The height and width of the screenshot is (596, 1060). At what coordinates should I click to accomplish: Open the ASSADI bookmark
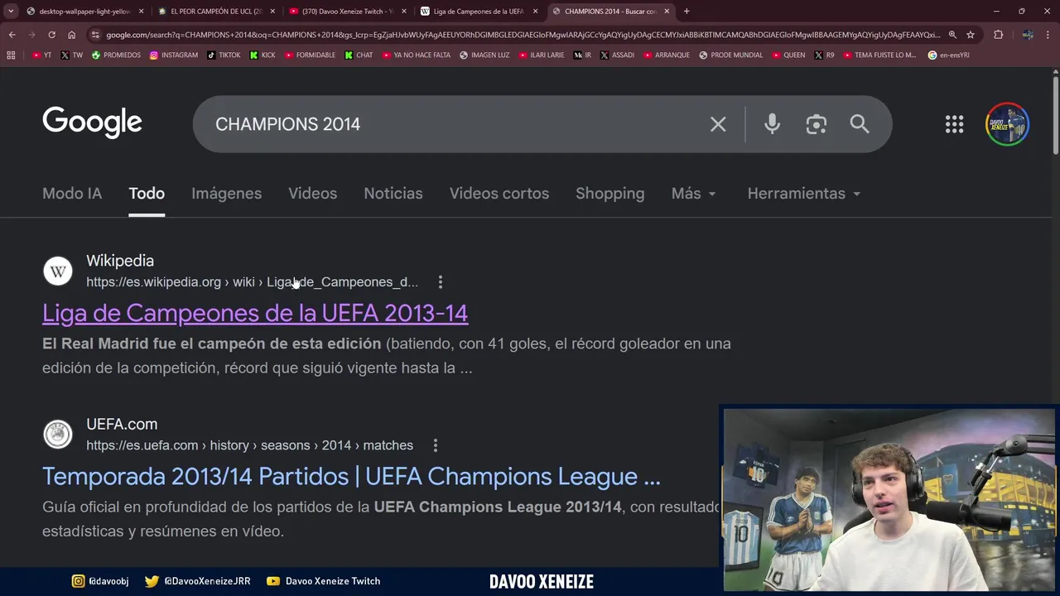point(617,55)
